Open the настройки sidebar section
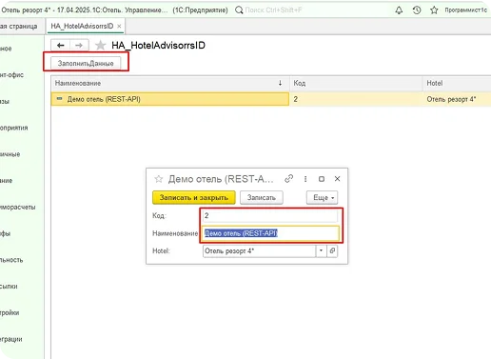The width and height of the screenshot is (491, 359). coord(10,312)
